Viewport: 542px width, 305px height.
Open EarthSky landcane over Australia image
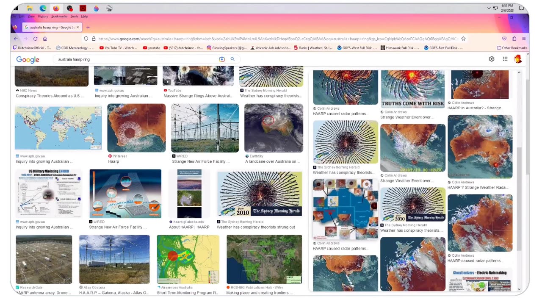tap(274, 128)
